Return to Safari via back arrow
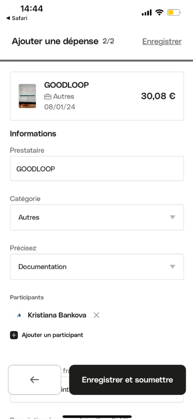This screenshot has width=193, height=419. click(x=16, y=18)
